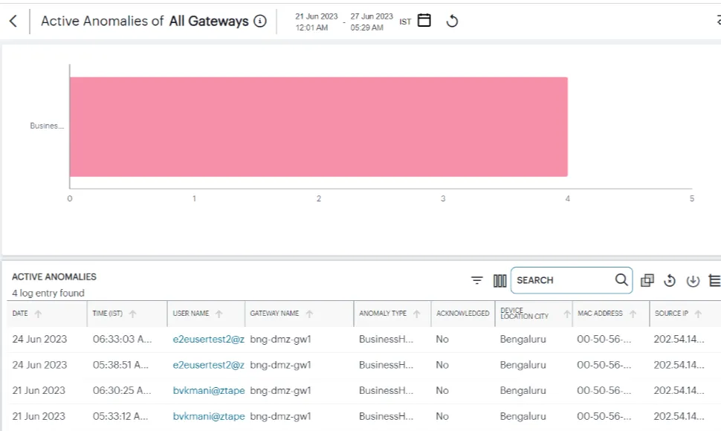Sort by Source IP using its arrow

(x=698, y=314)
